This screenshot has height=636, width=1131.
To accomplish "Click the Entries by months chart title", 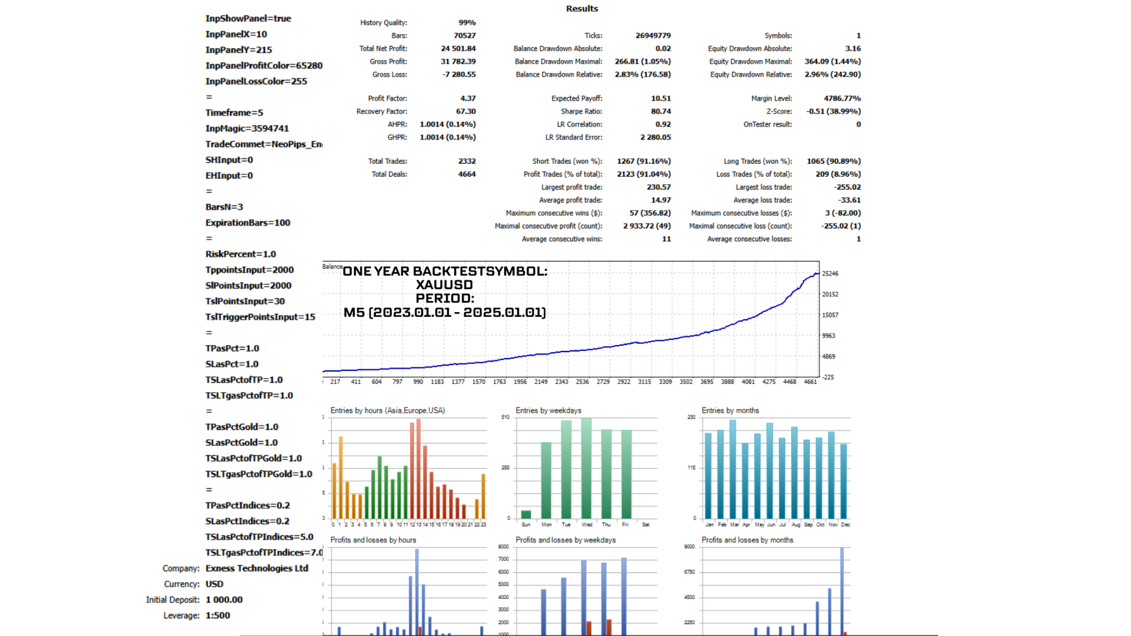I will tap(730, 410).
